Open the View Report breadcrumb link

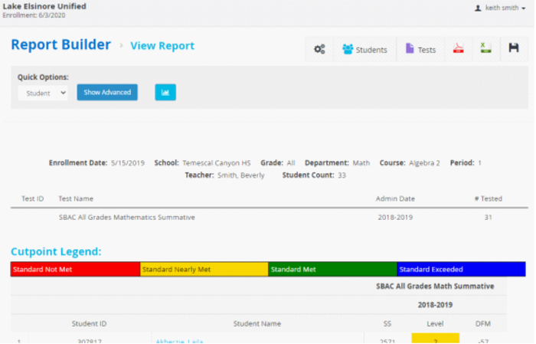162,46
